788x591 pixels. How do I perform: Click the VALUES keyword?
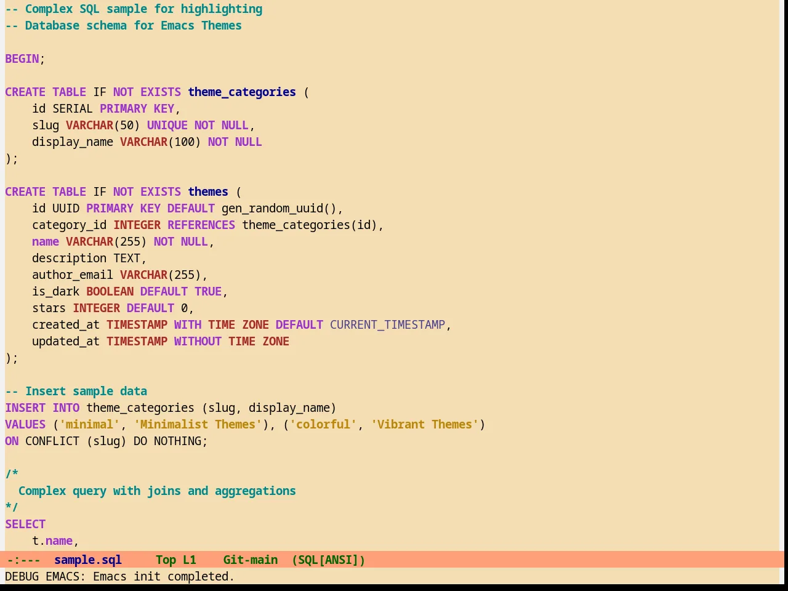[25, 424]
